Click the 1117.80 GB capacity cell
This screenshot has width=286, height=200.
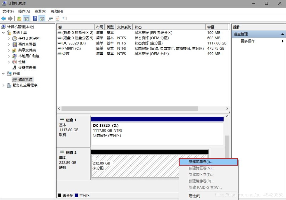click(x=217, y=43)
